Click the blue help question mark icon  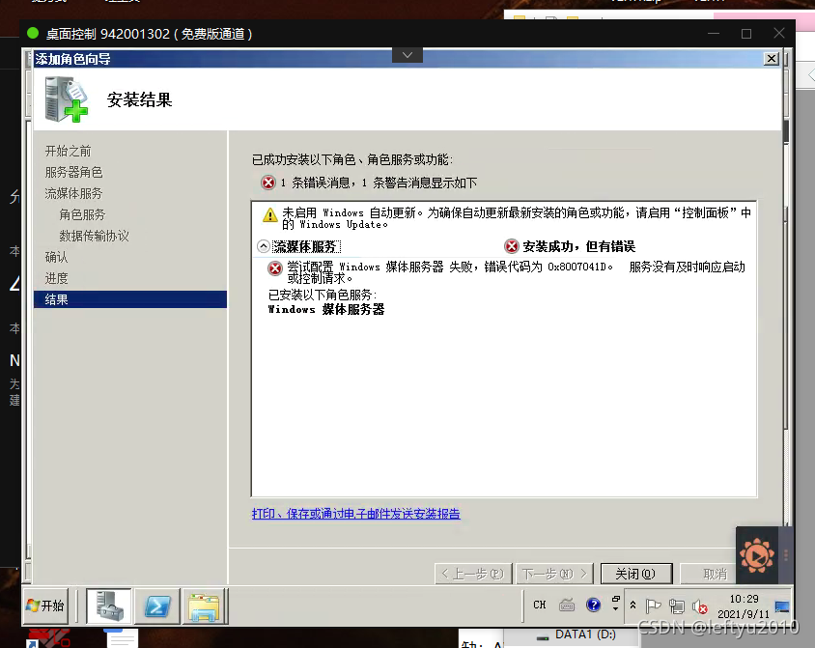pos(593,605)
